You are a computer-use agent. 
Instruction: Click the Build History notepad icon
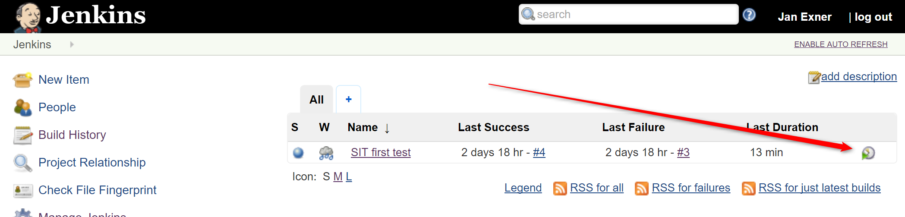click(22, 135)
